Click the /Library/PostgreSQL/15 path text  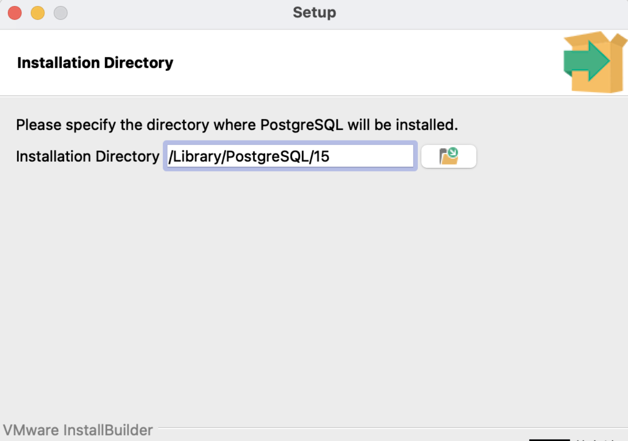pyautogui.click(x=249, y=156)
